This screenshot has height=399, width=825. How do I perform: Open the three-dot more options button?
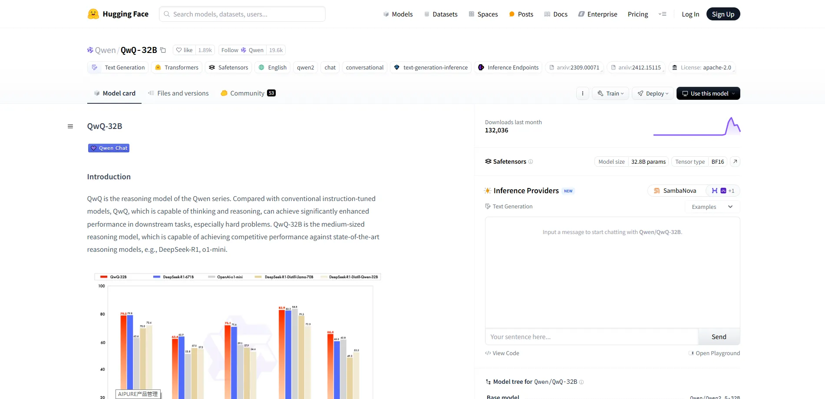[582, 93]
